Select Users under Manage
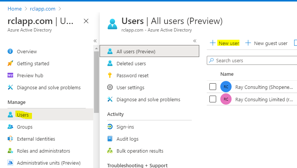 click(x=47, y=115)
